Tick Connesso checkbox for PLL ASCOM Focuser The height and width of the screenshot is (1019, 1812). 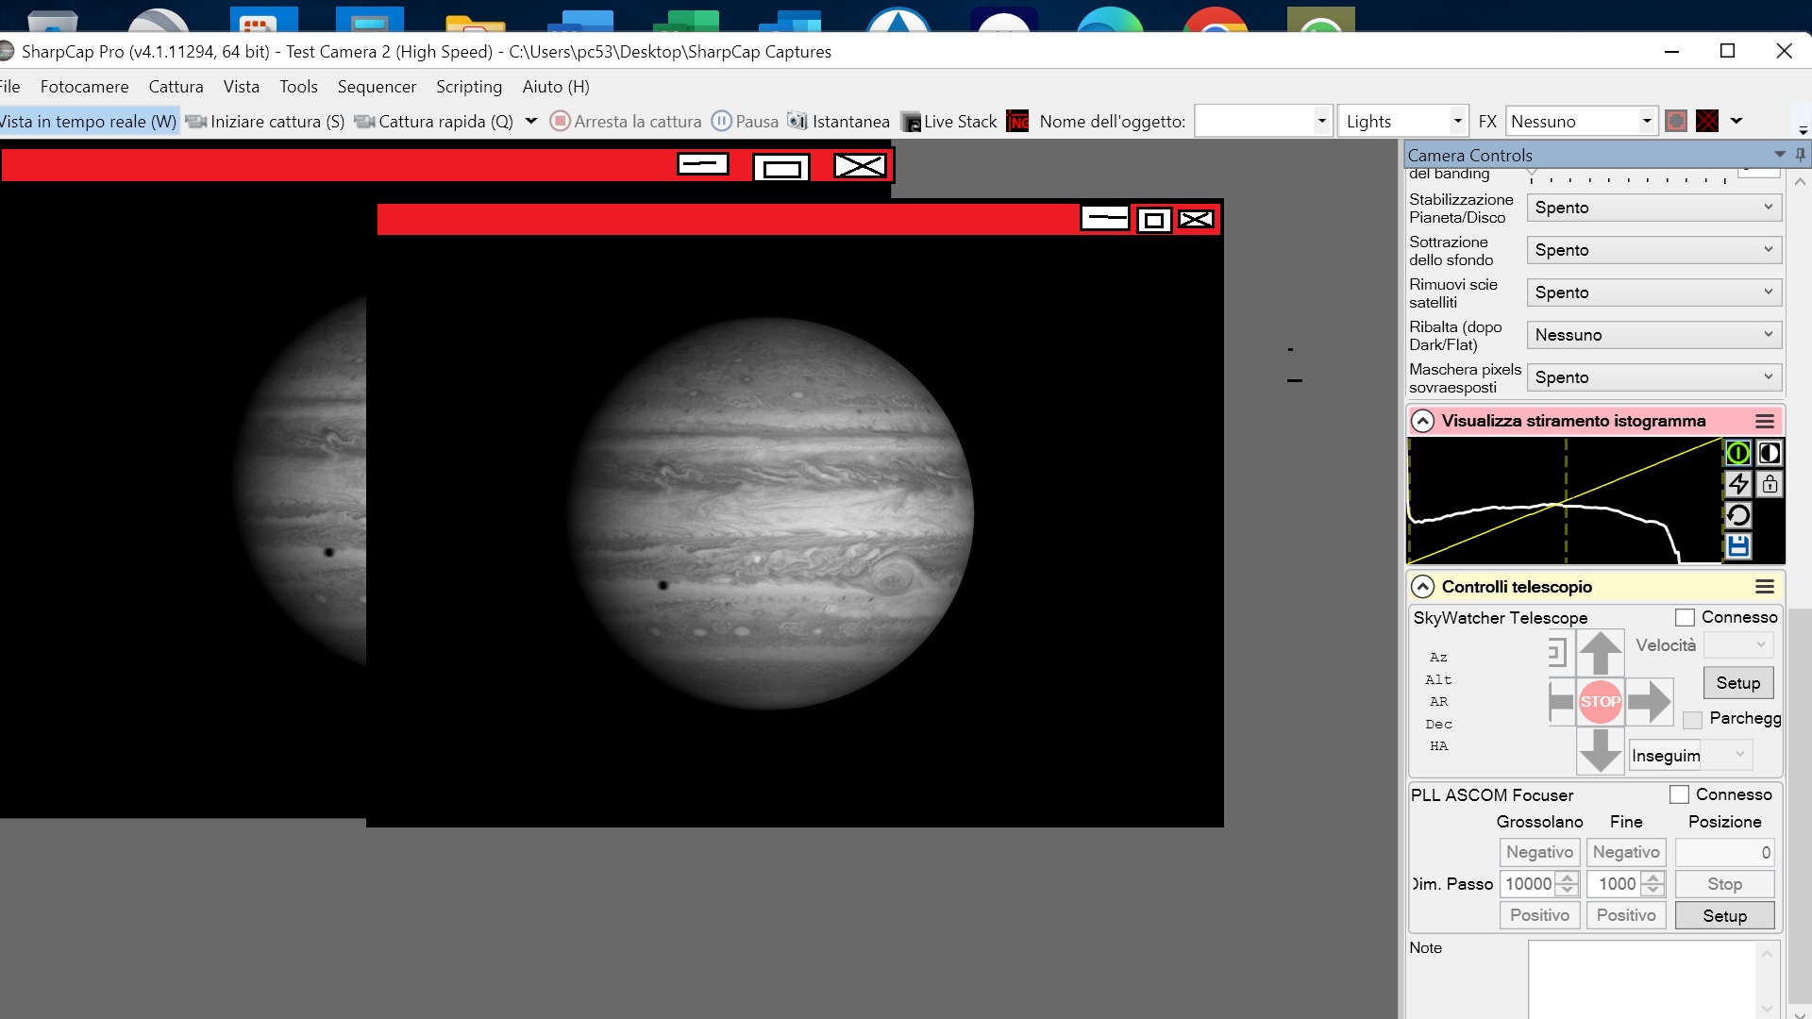point(1679,794)
